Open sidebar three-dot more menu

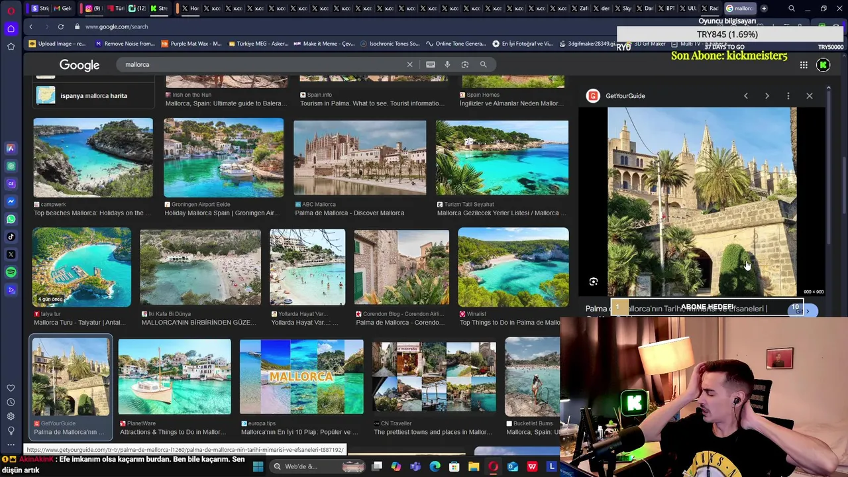tap(11, 445)
